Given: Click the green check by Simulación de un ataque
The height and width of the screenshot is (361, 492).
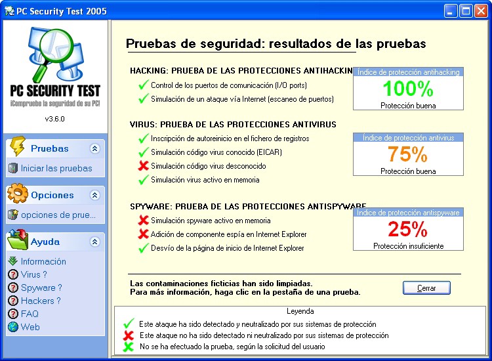Looking at the screenshot, I should coord(143,98).
